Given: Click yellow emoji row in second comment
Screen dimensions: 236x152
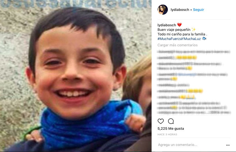Looking at the screenshot, I should [186, 57].
